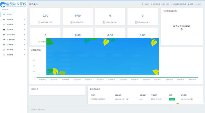Click the 商品管理 bag icon
205x113 pixels.
(4, 29)
